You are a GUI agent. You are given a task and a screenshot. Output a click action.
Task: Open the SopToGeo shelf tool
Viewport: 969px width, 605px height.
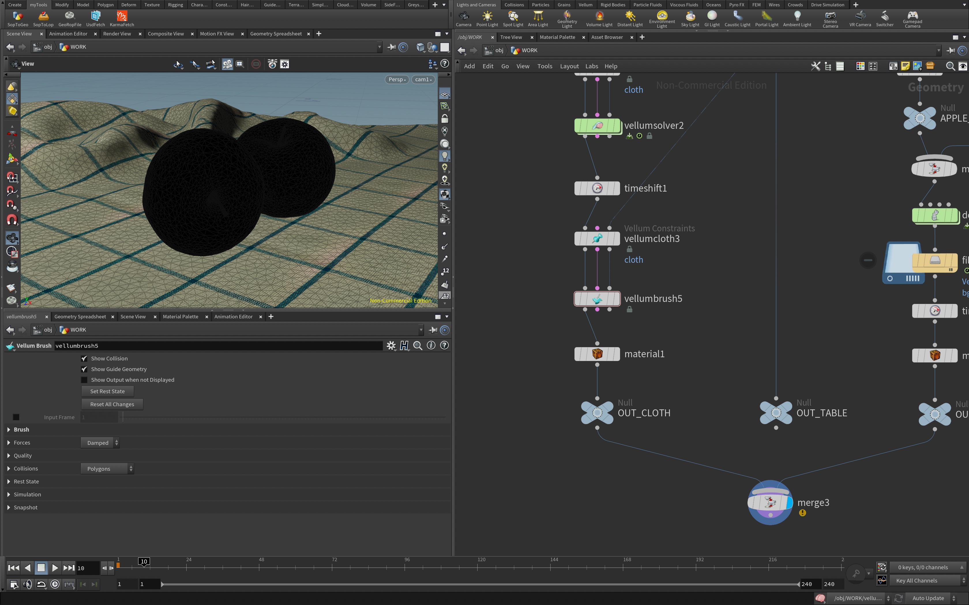[18, 19]
